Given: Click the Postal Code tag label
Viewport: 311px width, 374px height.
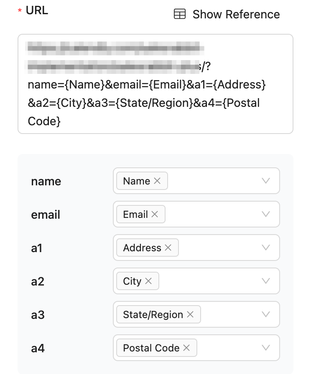Looking at the screenshot, I should (x=151, y=348).
